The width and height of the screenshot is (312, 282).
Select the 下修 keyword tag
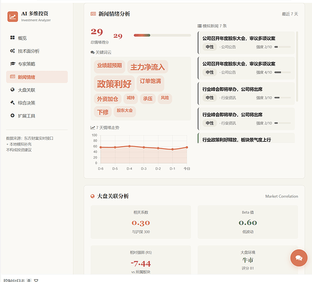point(103,112)
